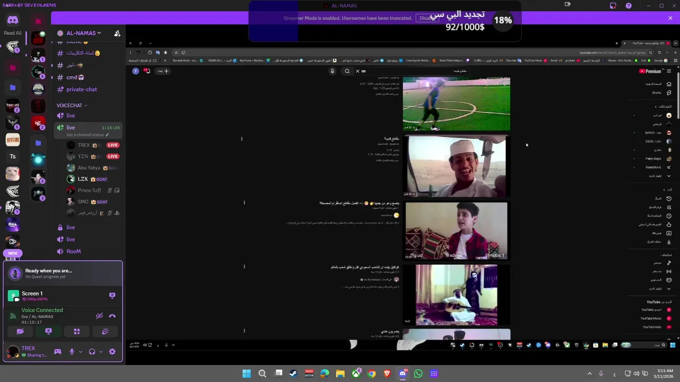
Task: Open OXA server icon
Action: coord(13,224)
